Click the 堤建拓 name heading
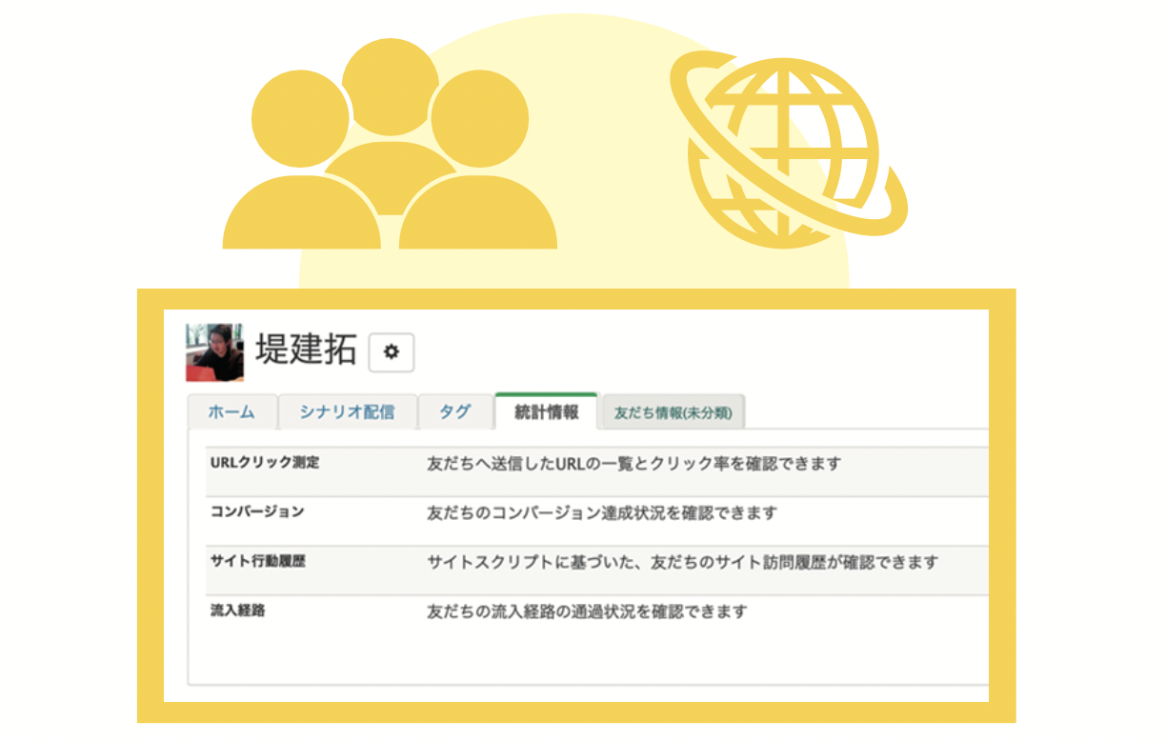This screenshot has width=1166, height=741. 306,350
